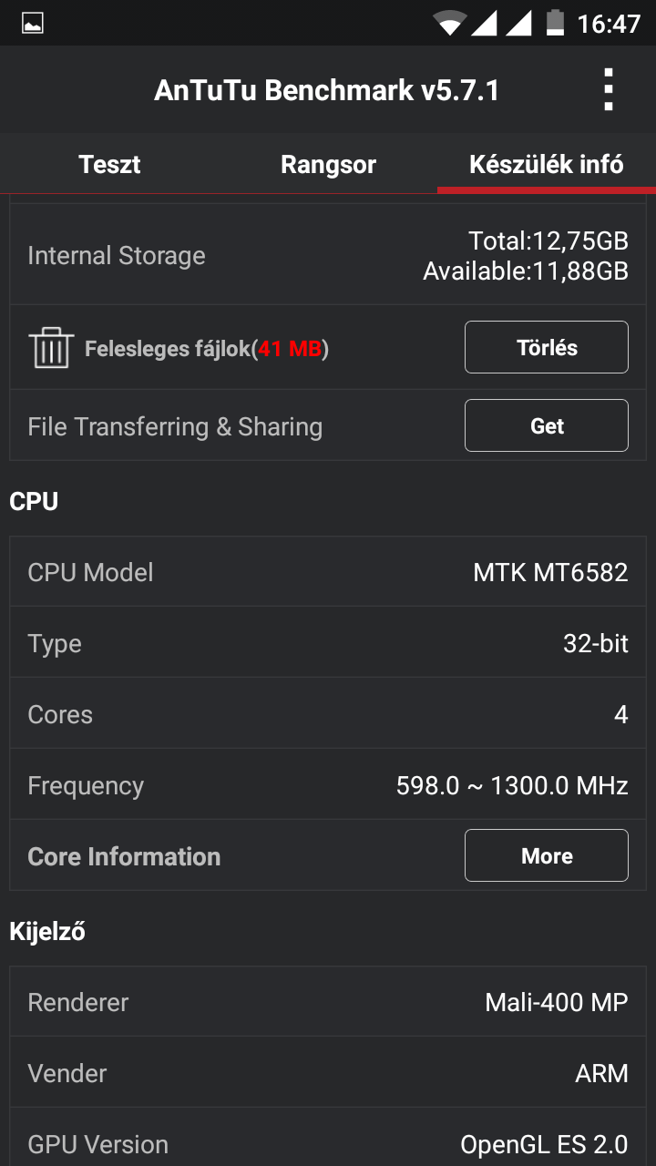Open the Rangsor tab
The image size is (656, 1166).
[328, 165]
